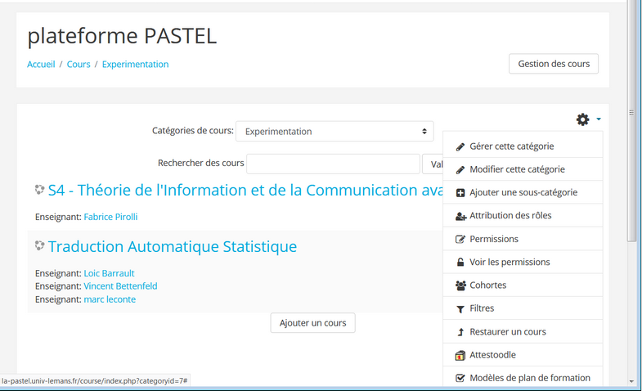The height and width of the screenshot is (391, 642).
Task: Open teacher marc leconte profile
Action: [x=110, y=299]
